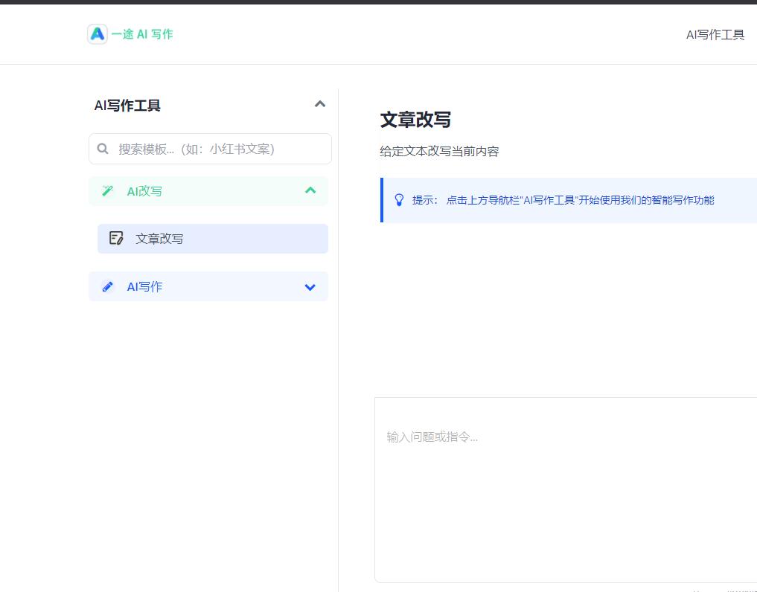This screenshot has height=592, width=757.
Task: Click the magnifier icon in template search
Action: coord(103,149)
